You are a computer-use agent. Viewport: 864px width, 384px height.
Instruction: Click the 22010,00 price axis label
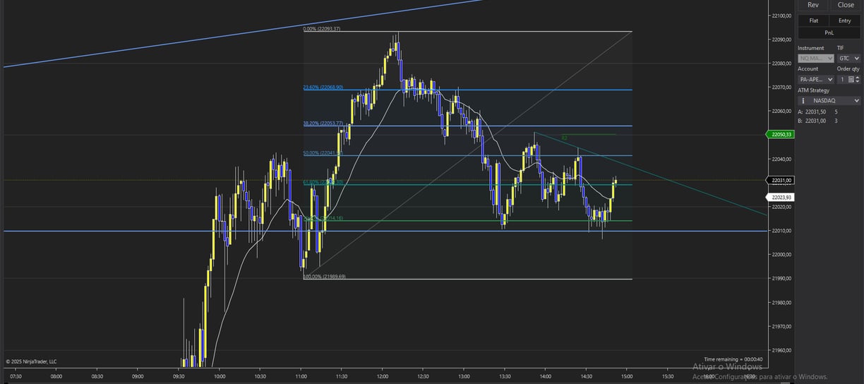coord(781,231)
